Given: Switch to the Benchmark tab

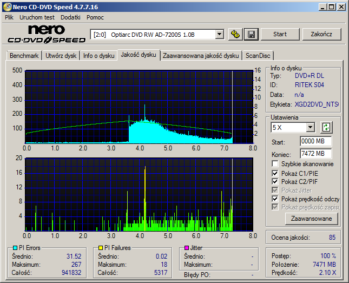Looking at the screenshot, I should pyautogui.click(x=24, y=56).
